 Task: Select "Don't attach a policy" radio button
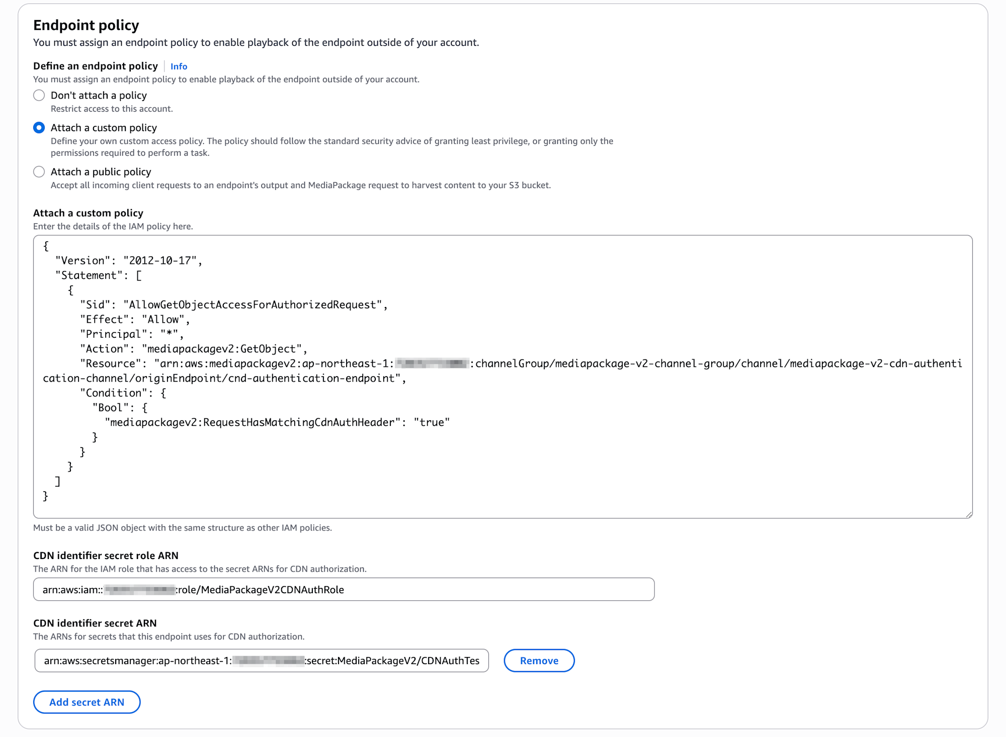point(39,96)
